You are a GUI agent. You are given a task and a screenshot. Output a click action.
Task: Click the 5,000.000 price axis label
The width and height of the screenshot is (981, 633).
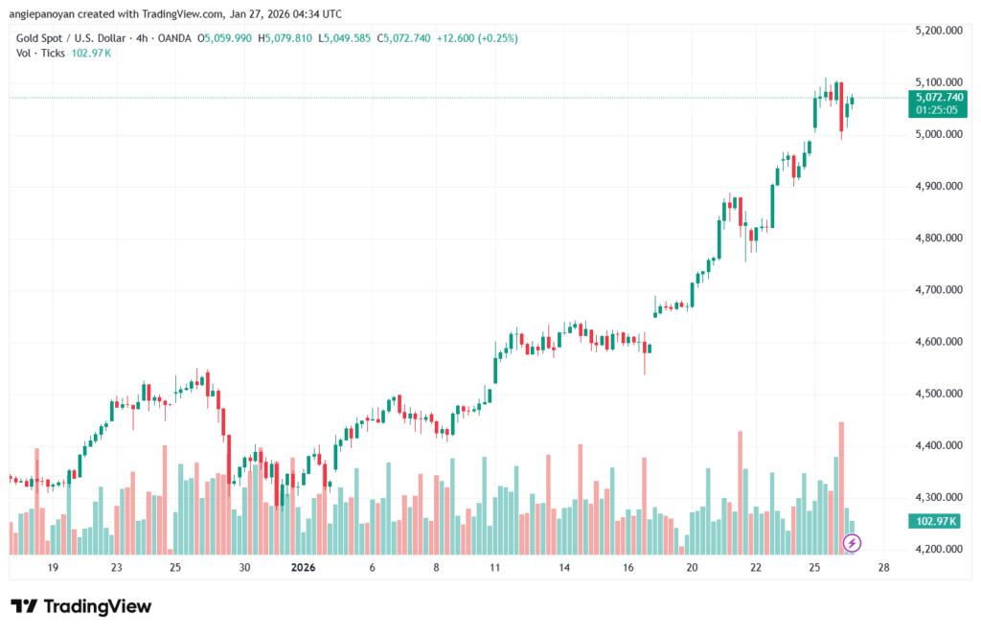click(939, 134)
